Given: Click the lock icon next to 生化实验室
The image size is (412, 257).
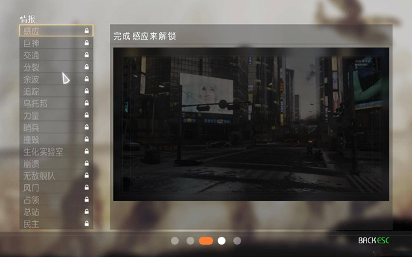Looking at the screenshot, I should coord(86,151).
